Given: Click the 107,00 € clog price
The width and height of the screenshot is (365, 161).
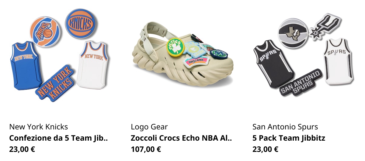Looking at the screenshot, I should point(146,149).
